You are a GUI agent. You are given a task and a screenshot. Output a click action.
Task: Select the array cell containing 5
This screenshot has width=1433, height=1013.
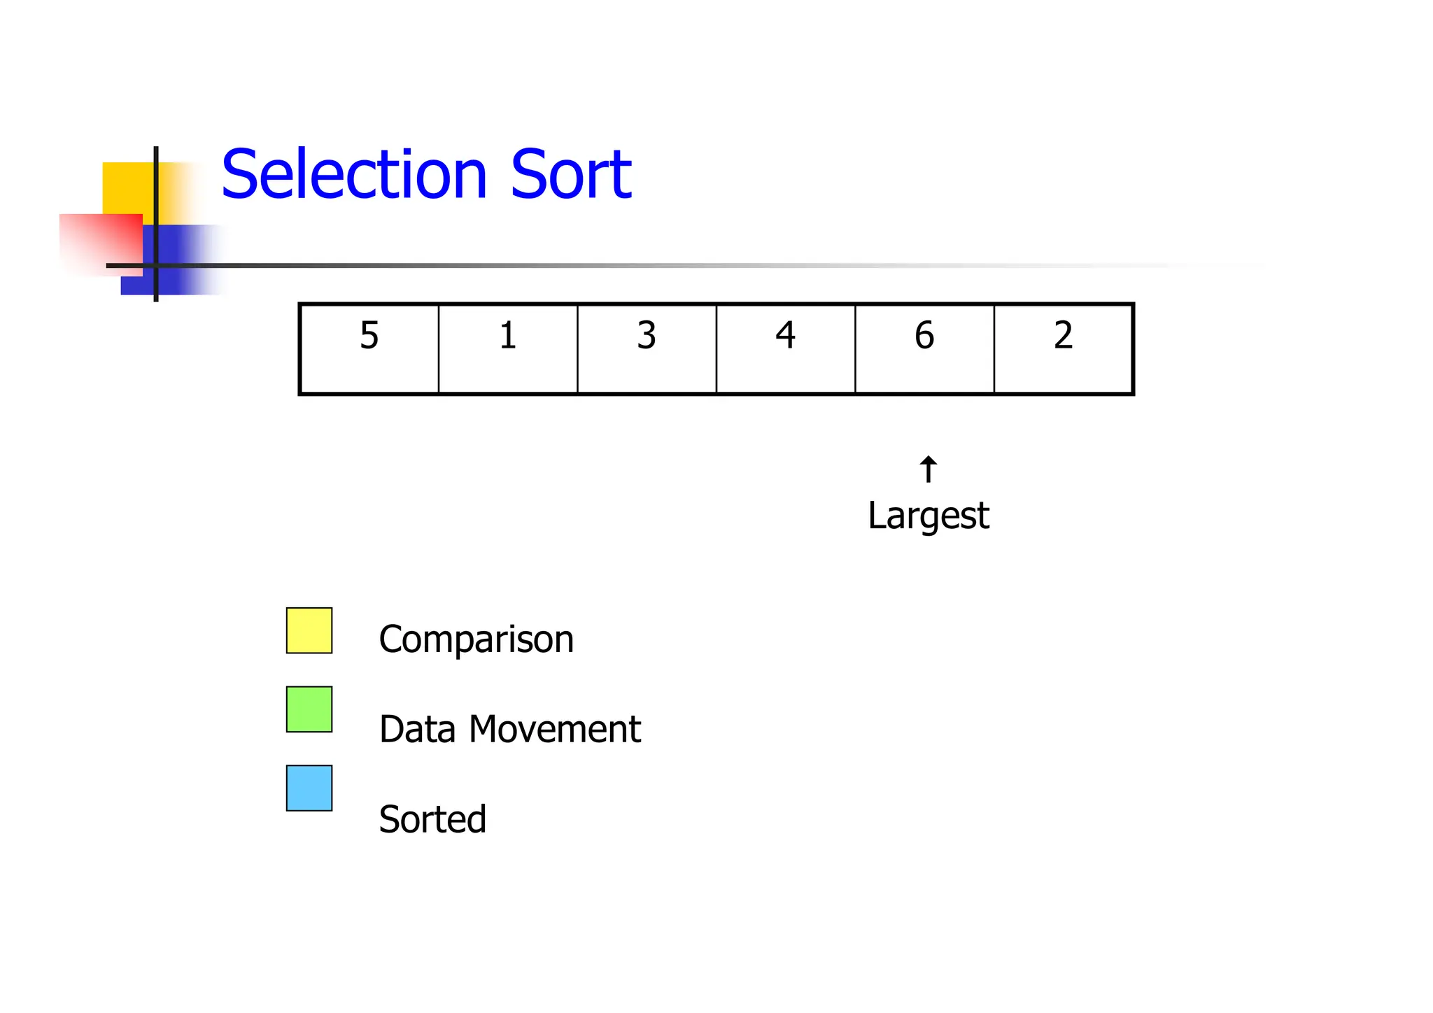(x=369, y=349)
